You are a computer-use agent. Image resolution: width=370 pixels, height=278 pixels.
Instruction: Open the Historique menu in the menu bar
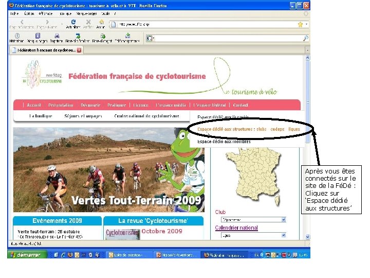pos(66,13)
